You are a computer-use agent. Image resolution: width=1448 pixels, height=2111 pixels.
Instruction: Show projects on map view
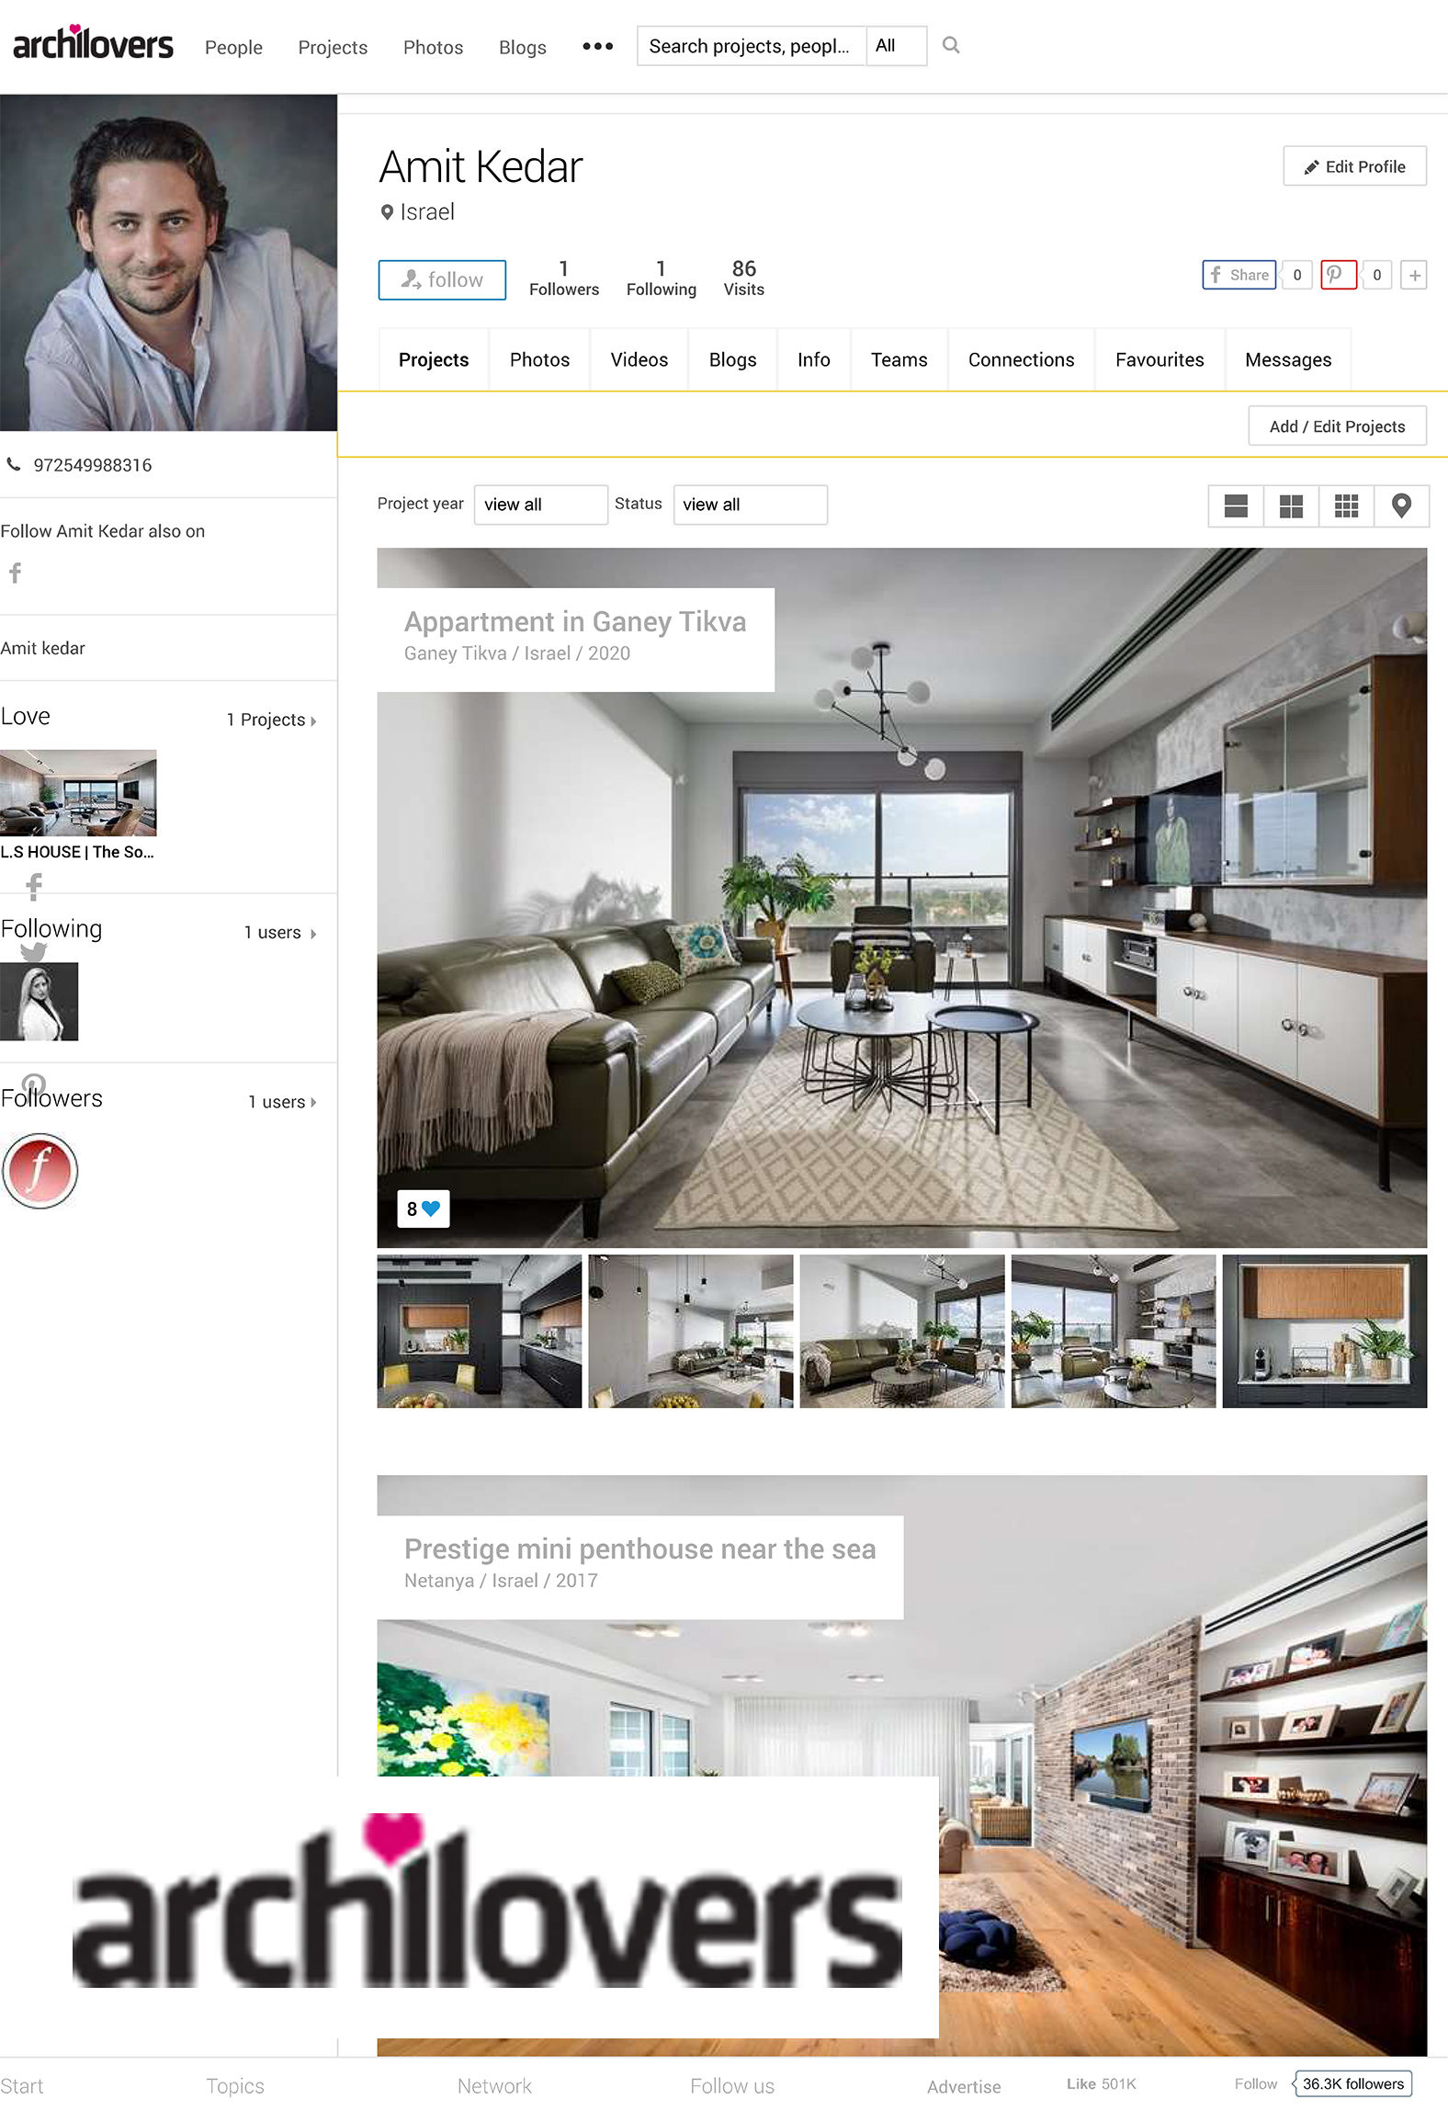point(1401,505)
